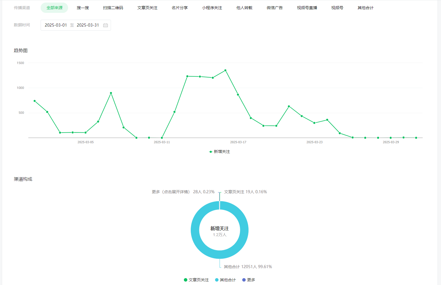This screenshot has height=285, width=441.
Task: Toggle 其他合计 cyan legend dot
Action: [217, 280]
